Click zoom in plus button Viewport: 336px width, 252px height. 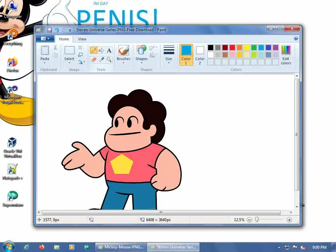pyautogui.click(x=289, y=220)
